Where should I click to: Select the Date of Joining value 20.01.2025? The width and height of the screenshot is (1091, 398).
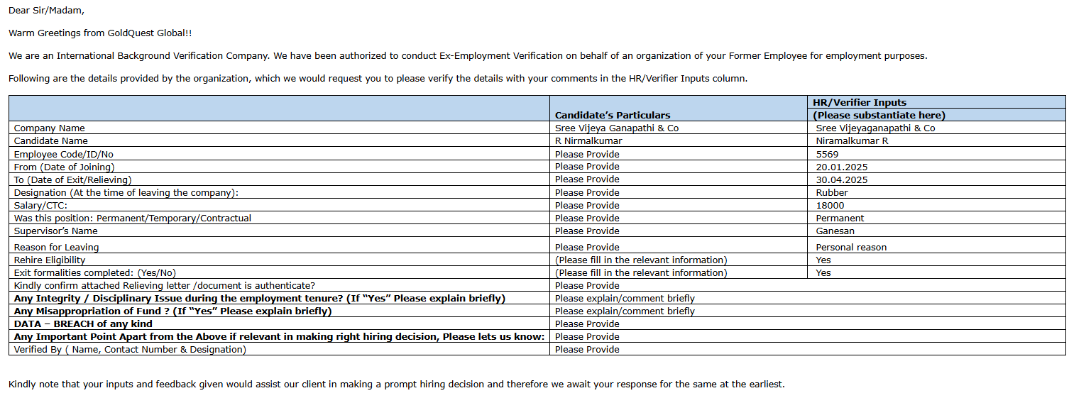842,167
